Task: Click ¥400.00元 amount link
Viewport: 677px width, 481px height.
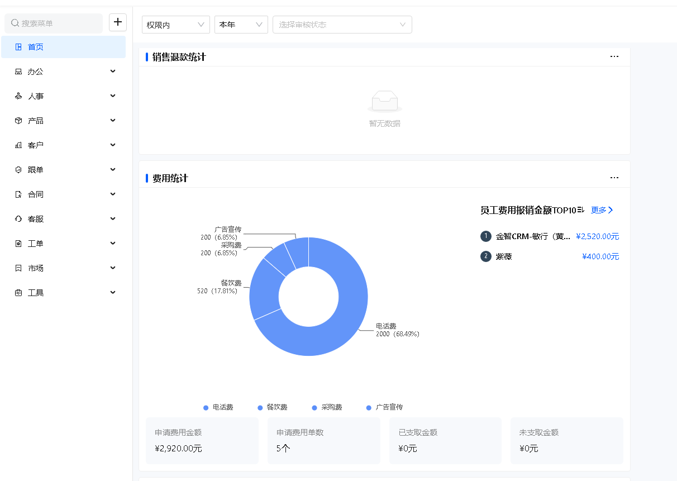Action: click(600, 256)
